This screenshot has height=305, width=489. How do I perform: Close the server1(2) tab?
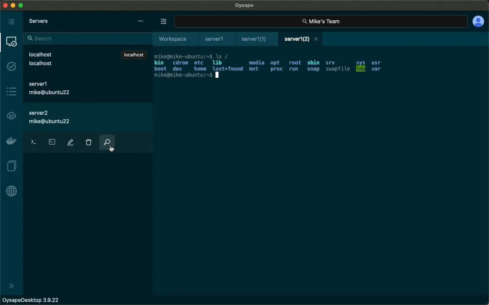pyautogui.click(x=316, y=39)
